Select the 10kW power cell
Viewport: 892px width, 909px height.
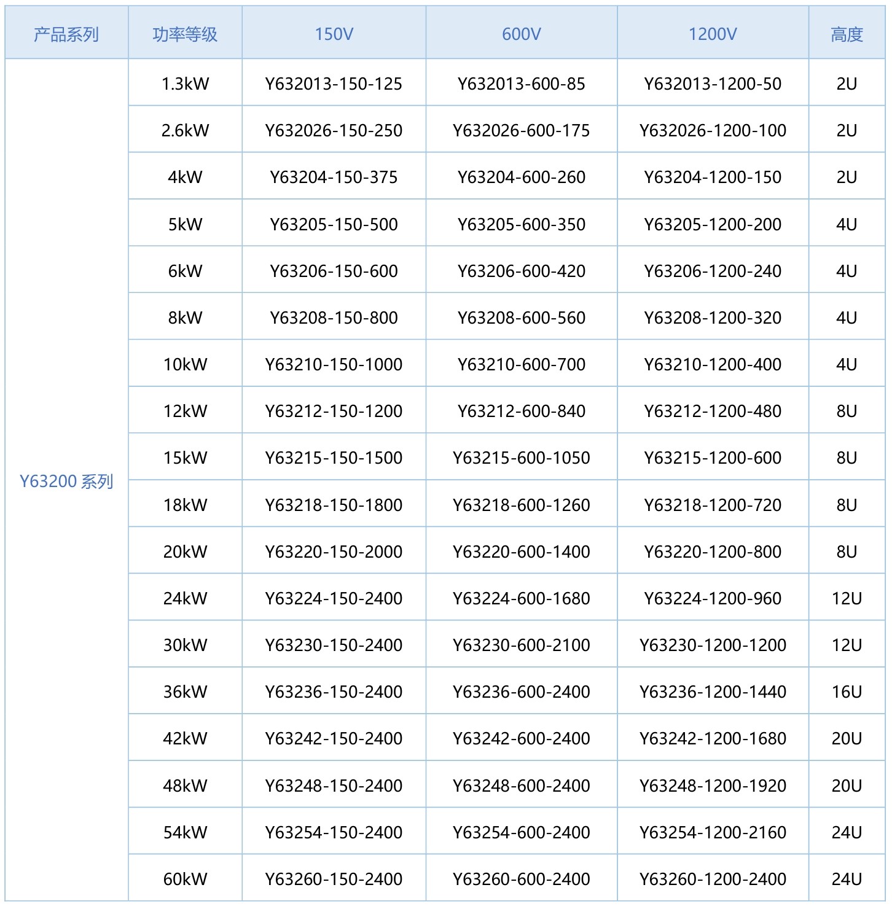pyautogui.click(x=185, y=364)
